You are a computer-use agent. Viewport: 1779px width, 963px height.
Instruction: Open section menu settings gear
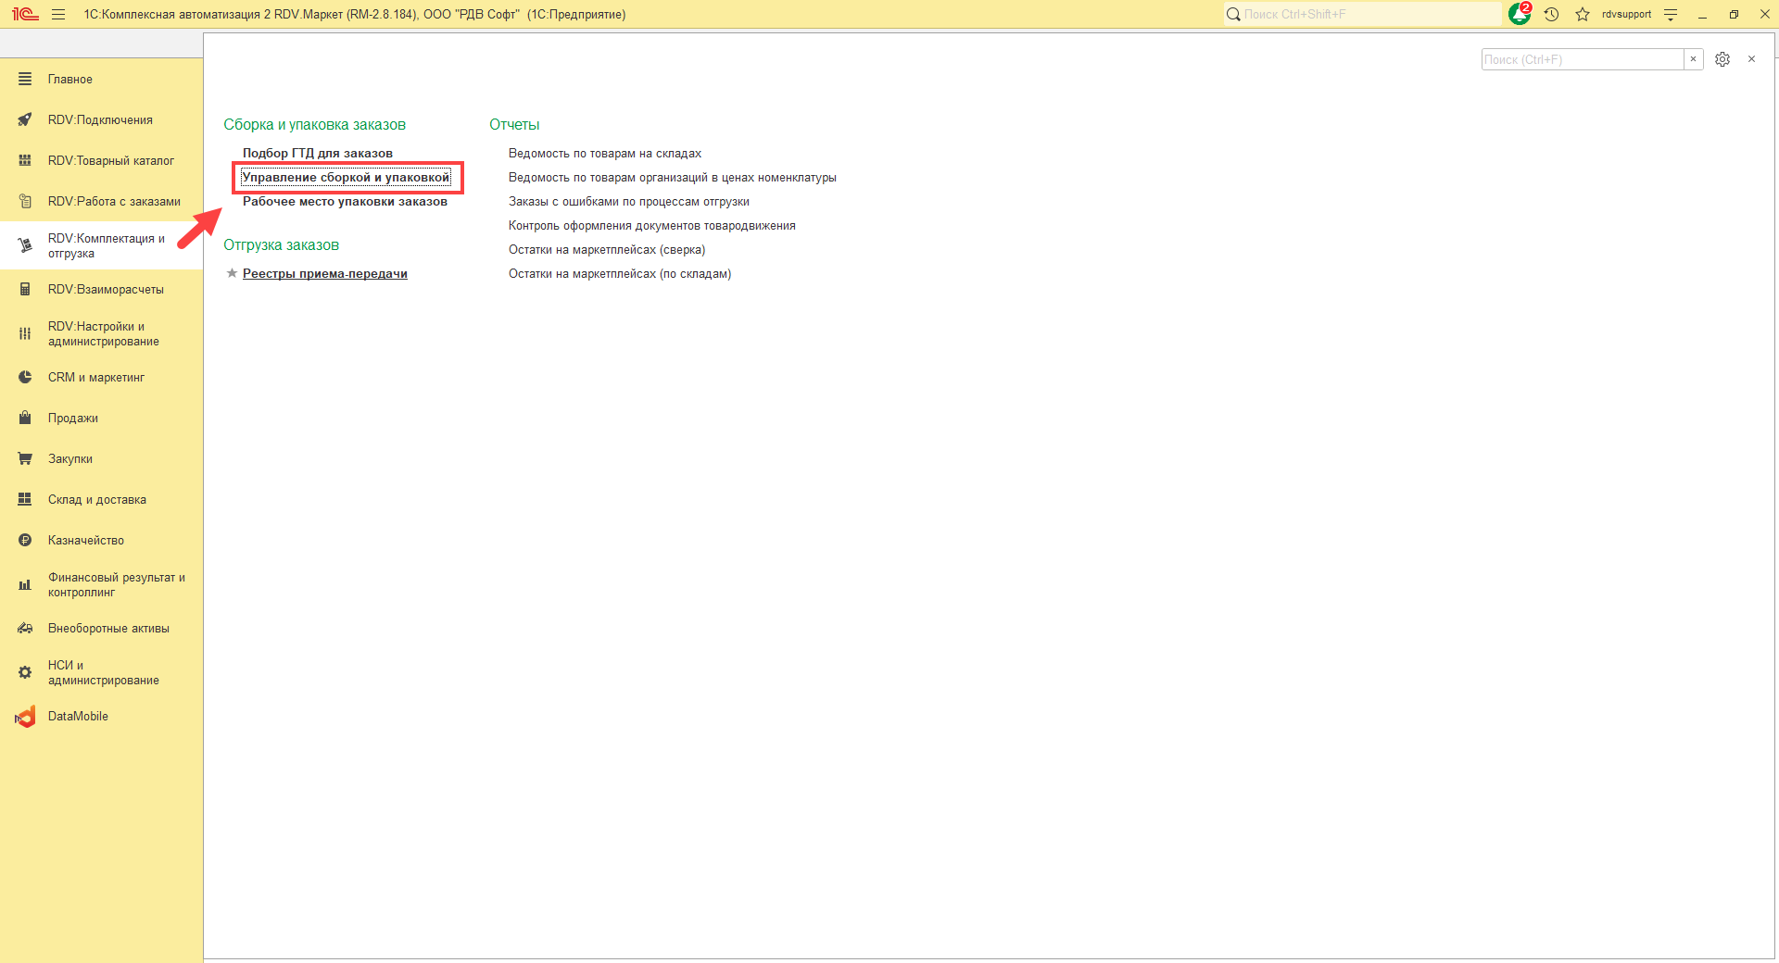pyautogui.click(x=1722, y=59)
